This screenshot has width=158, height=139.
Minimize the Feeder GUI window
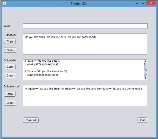tap(137, 3)
